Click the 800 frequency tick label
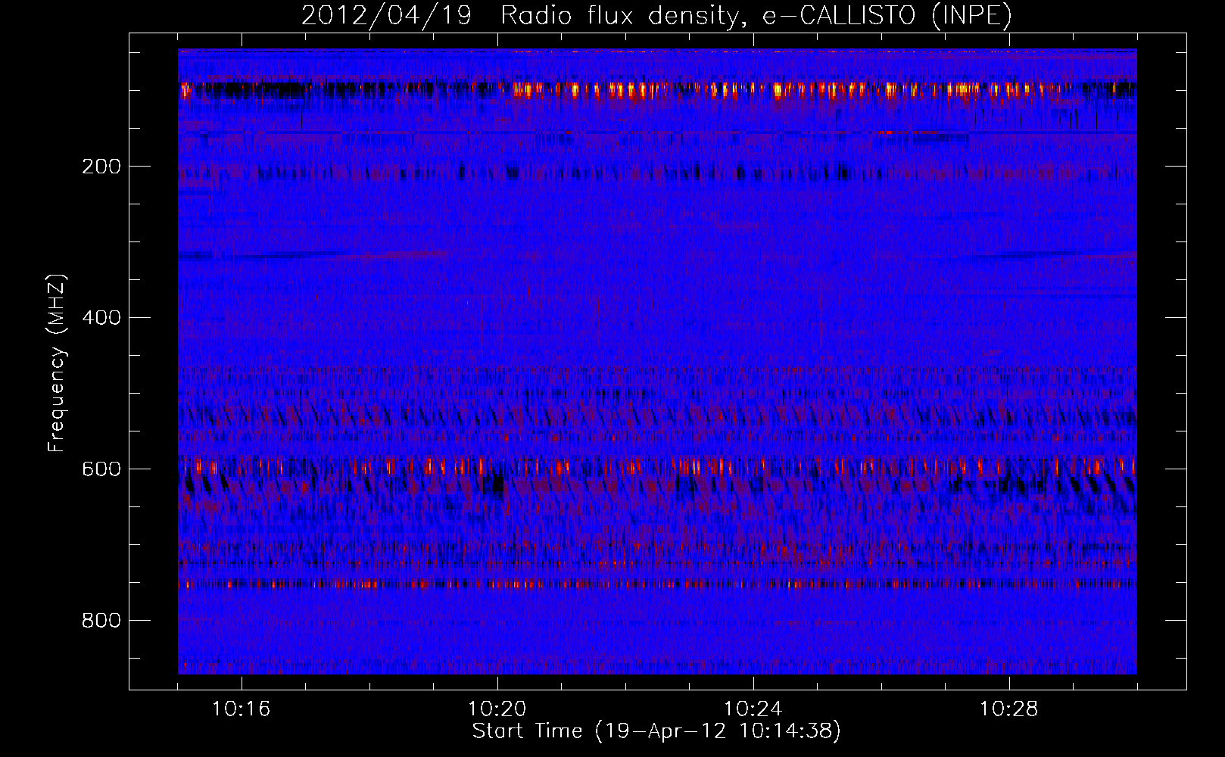 pos(101,621)
